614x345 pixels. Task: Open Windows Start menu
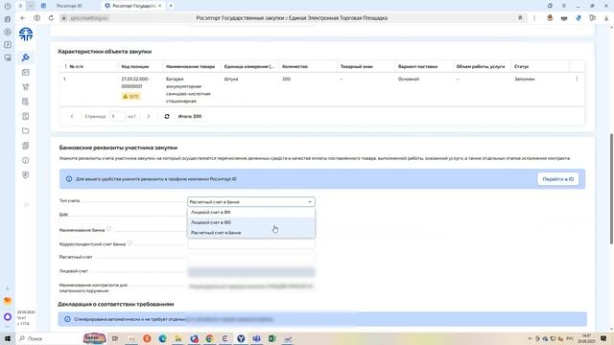pos(7,338)
